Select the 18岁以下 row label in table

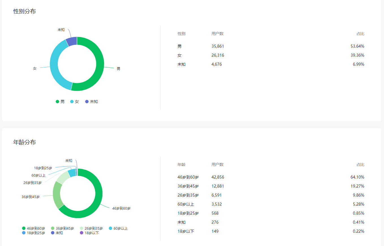[x=186, y=231]
